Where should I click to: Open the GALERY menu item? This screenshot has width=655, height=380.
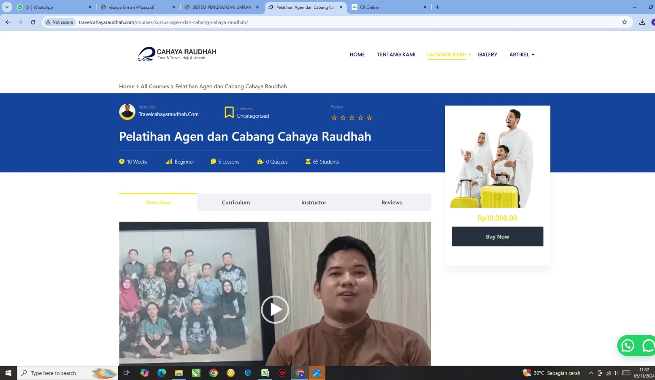click(487, 54)
